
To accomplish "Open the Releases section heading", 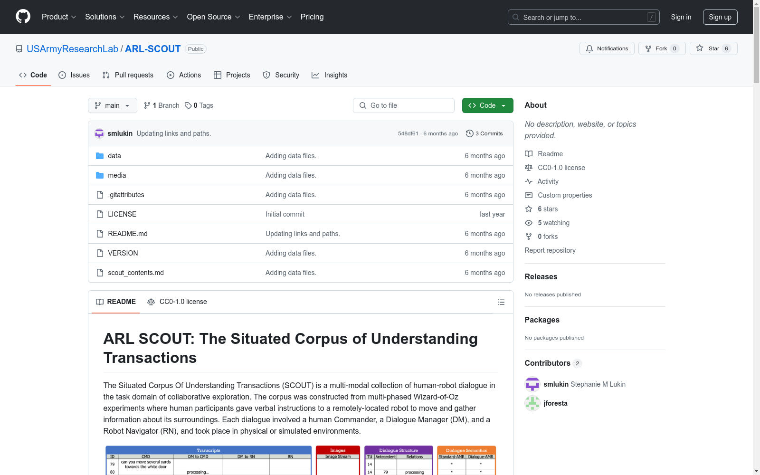I will pos(541,276).
